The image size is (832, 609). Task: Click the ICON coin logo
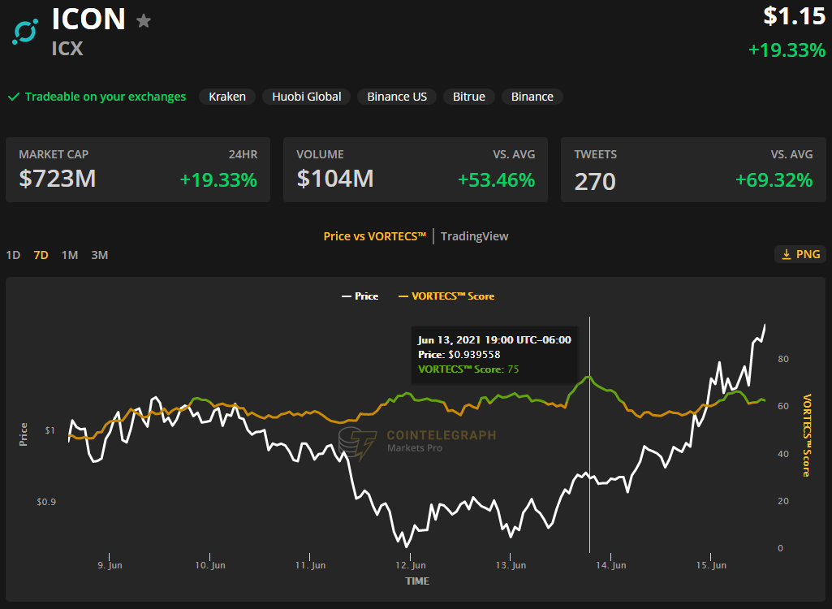point(25,32)
